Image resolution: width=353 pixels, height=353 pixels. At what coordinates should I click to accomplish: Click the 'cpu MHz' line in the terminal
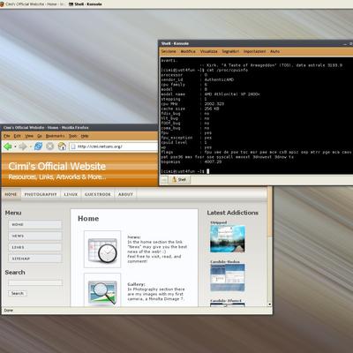point(192,104)
